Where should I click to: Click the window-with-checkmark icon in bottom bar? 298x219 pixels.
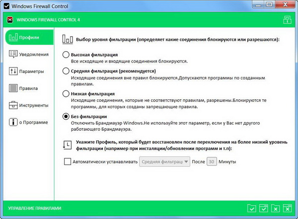tap(263, 208)
